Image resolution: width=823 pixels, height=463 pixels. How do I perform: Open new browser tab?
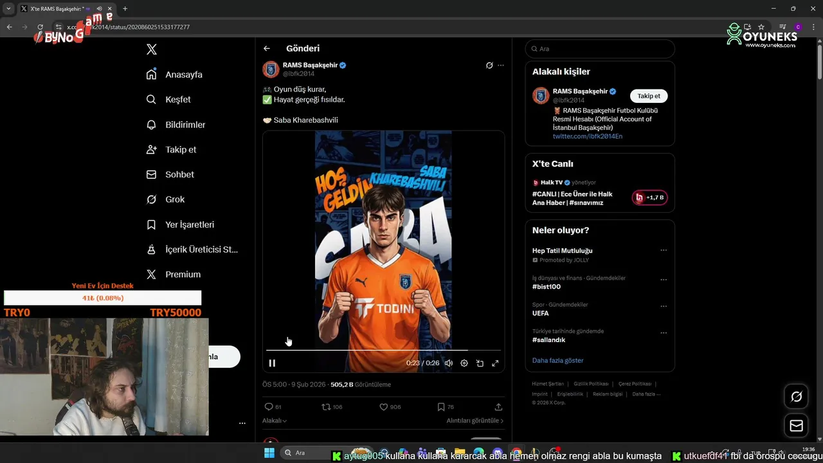(125, 8)
